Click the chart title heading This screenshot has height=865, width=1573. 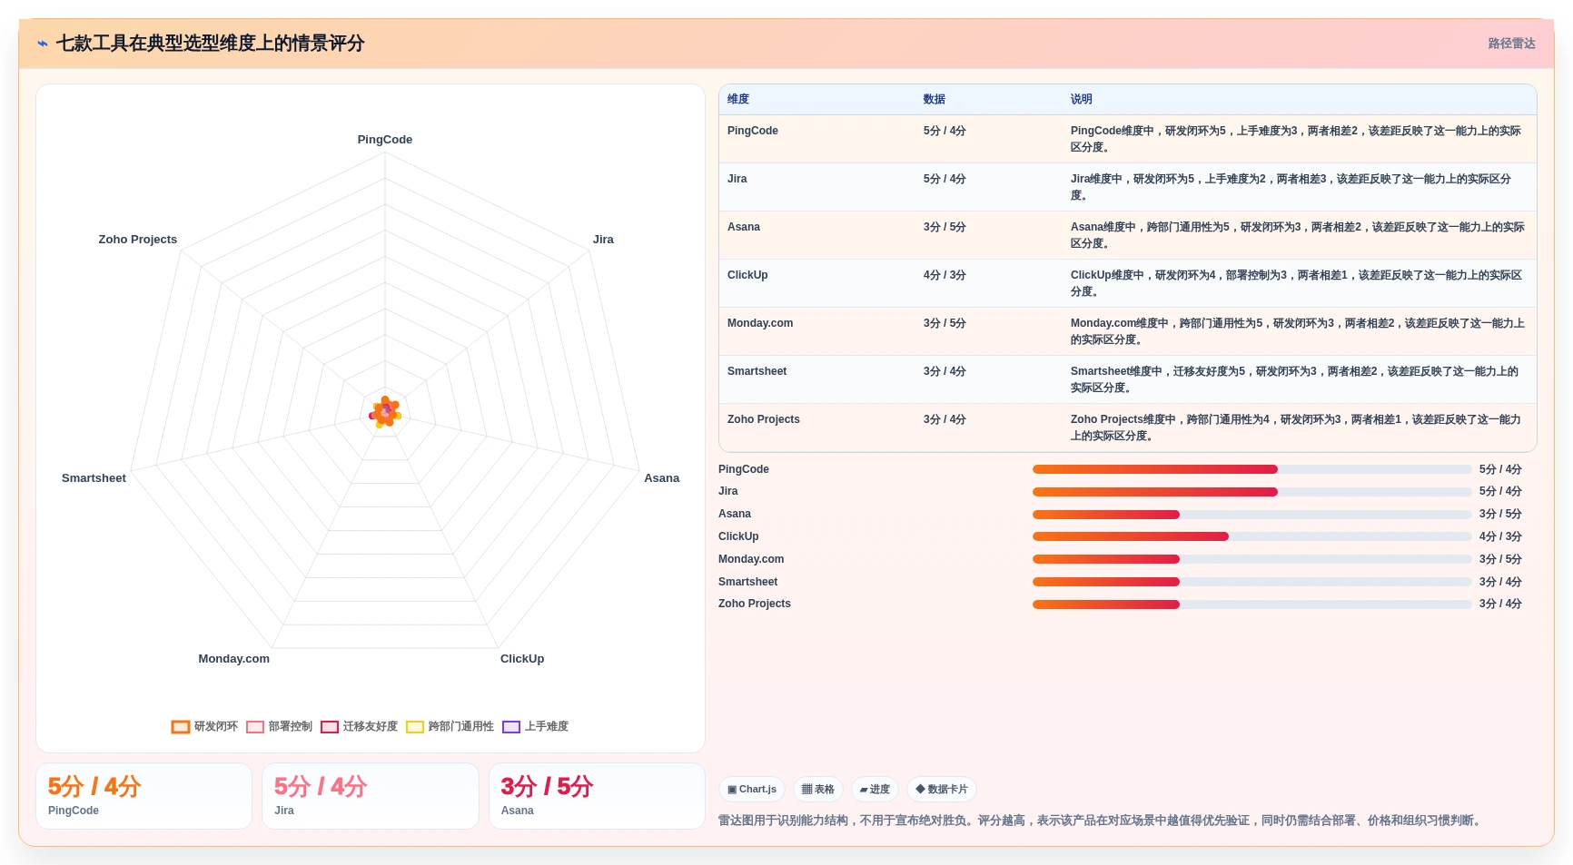pos(210,44)
